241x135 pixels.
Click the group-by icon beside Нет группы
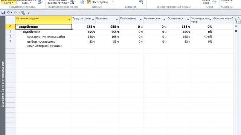[x=89, y=2]
